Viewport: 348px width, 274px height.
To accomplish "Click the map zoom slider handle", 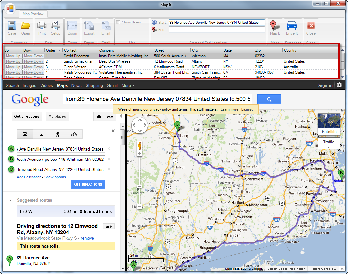I will (139, 187).
